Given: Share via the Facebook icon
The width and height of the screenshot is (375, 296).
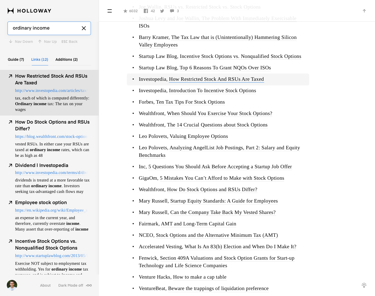Looking at the screenshot, I should pos(146,11).
